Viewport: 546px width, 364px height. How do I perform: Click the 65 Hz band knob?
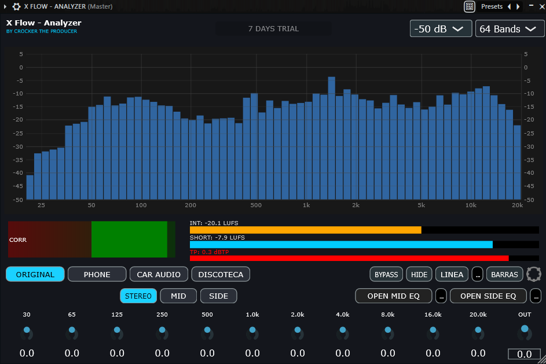[72, 333]
